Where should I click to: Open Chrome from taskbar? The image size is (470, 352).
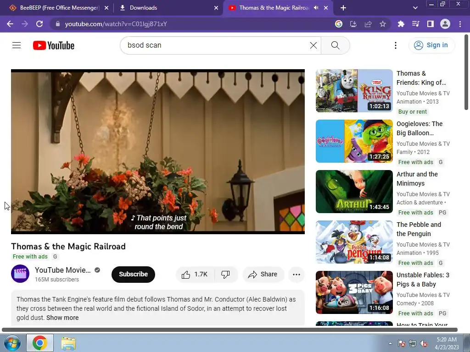click(40, 343)
